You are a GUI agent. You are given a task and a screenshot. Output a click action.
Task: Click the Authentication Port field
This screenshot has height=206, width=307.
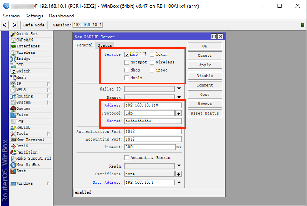[153, 131]
